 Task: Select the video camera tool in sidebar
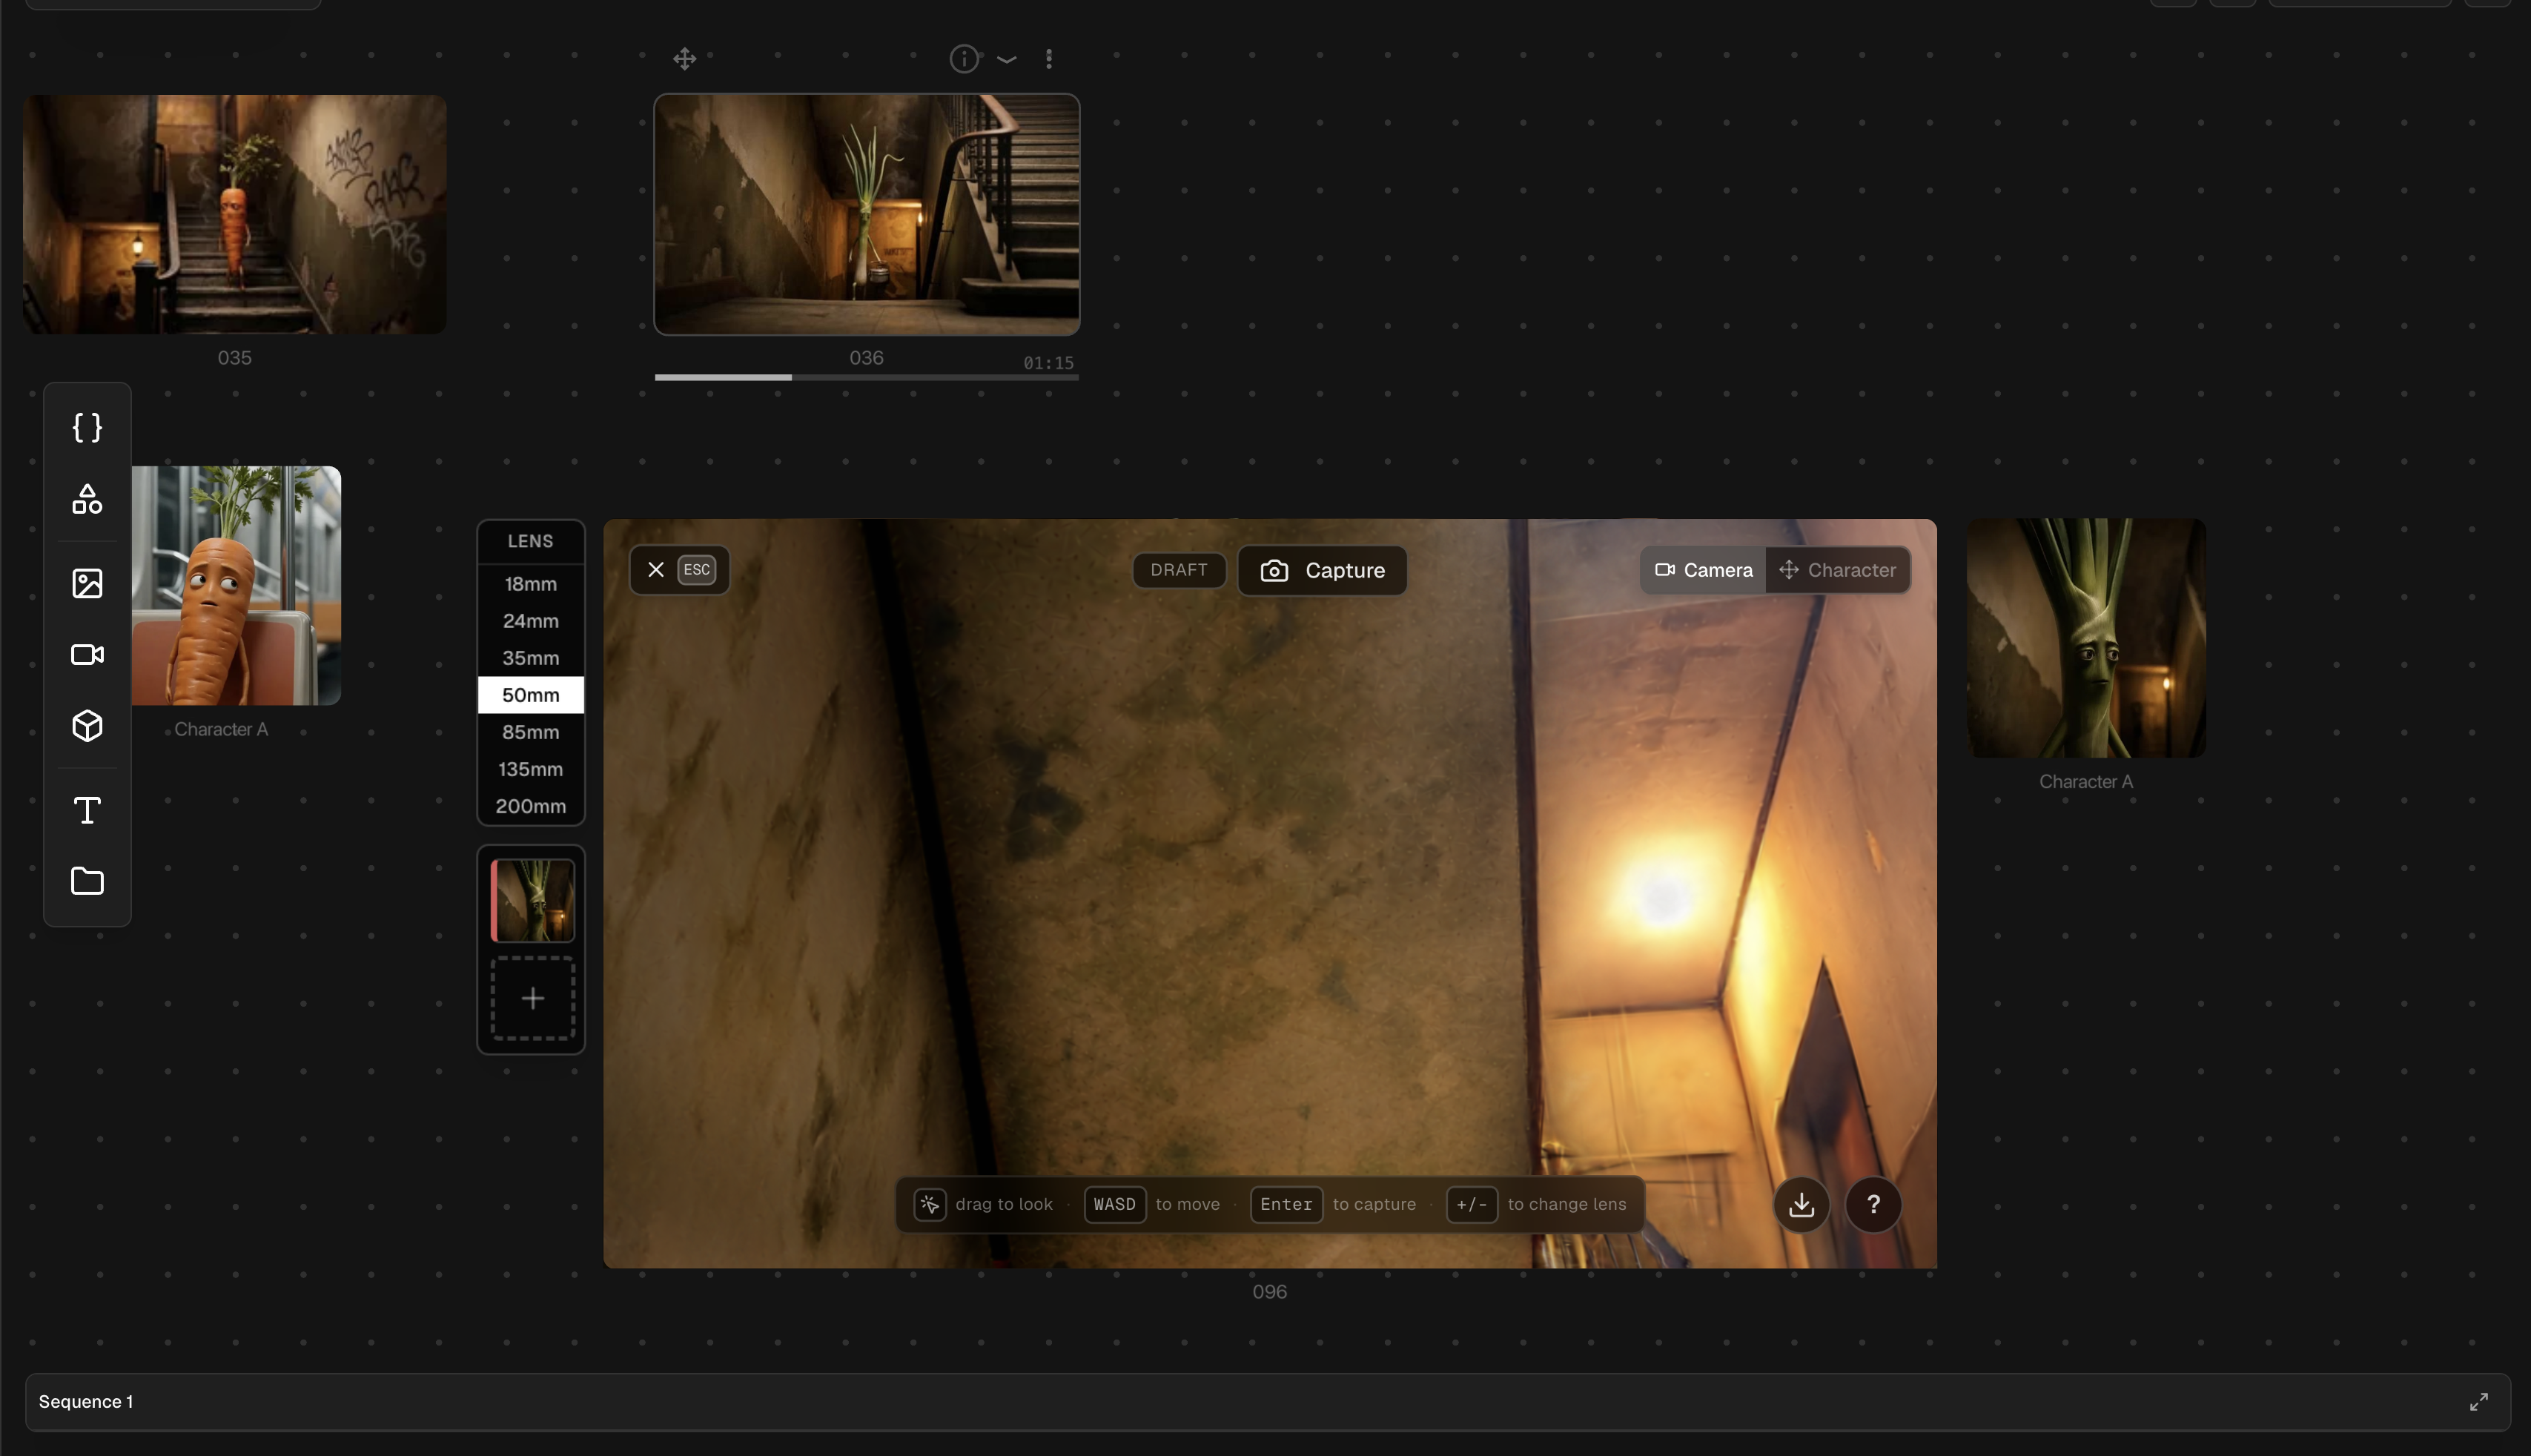coord(87,654)
